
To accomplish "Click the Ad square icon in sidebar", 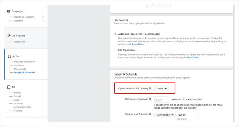I will [x=9, y=87].
